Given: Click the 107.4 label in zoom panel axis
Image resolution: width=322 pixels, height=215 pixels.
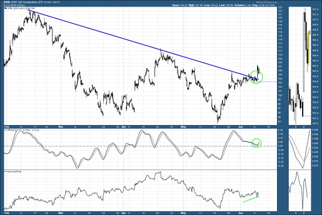Looking at the screenshot, I should 315,9.
